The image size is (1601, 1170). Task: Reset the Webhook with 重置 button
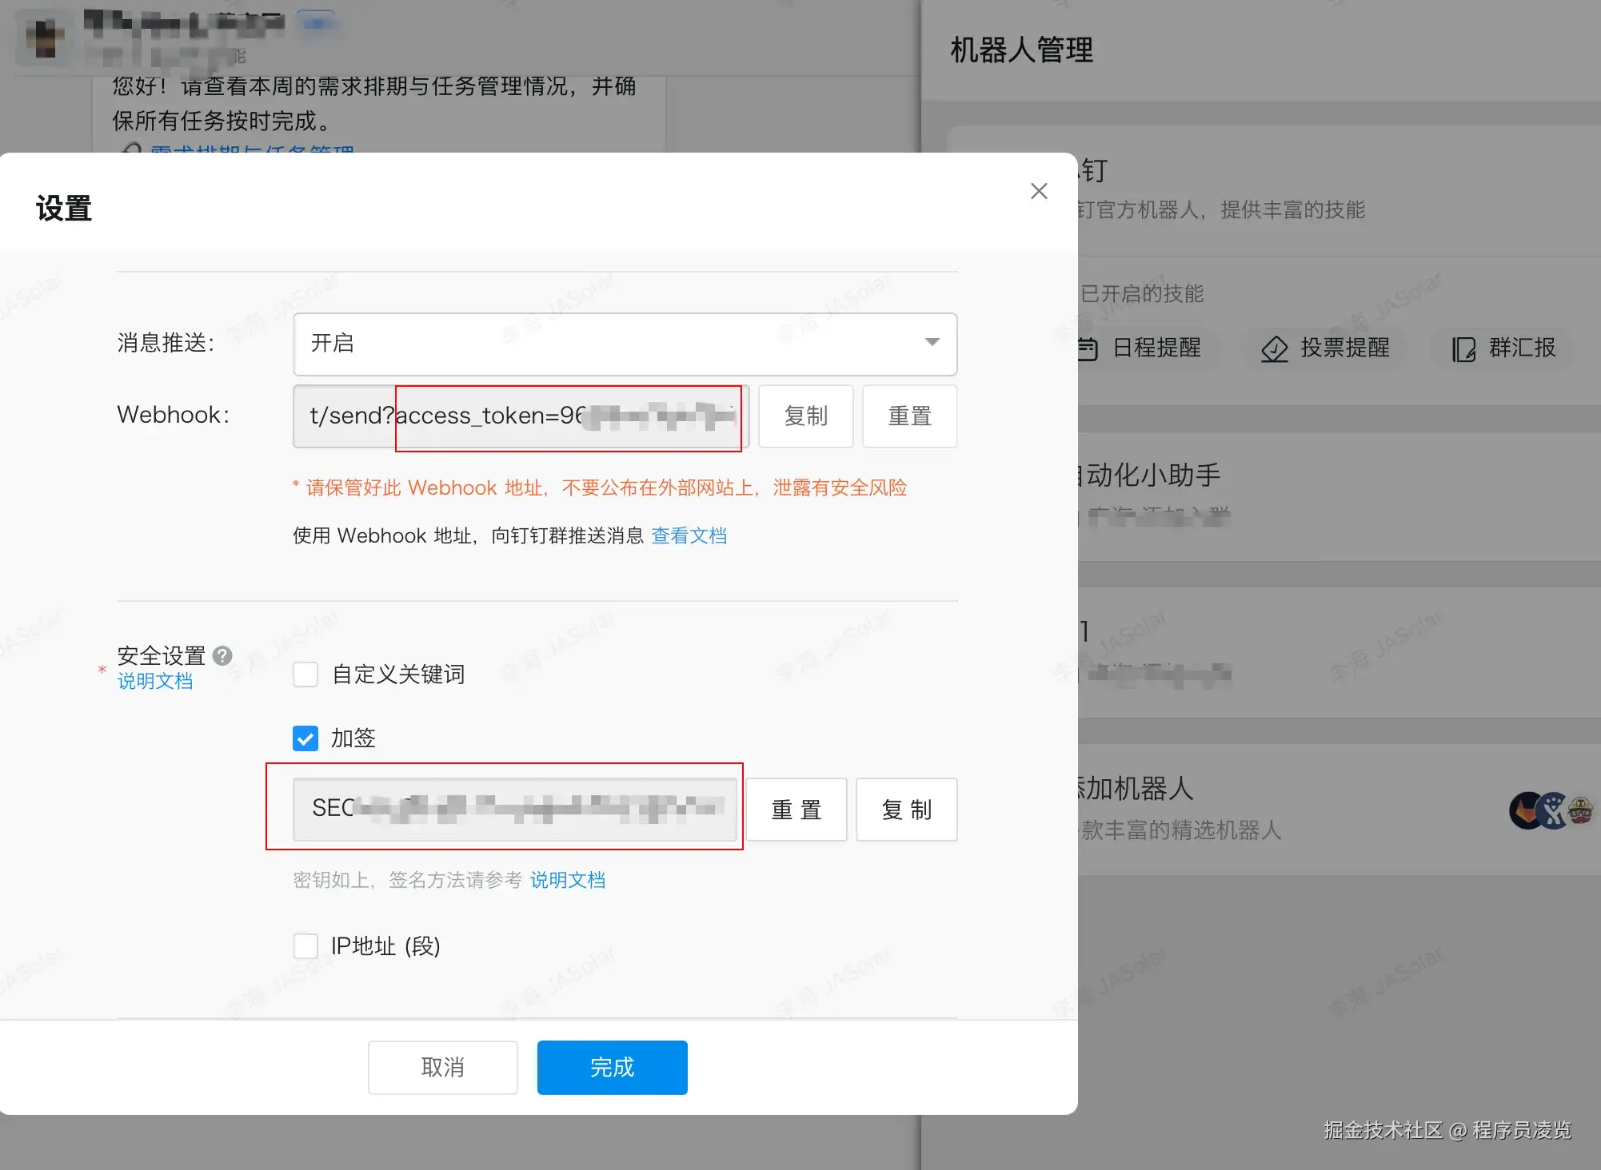click(x=909, y=416)
